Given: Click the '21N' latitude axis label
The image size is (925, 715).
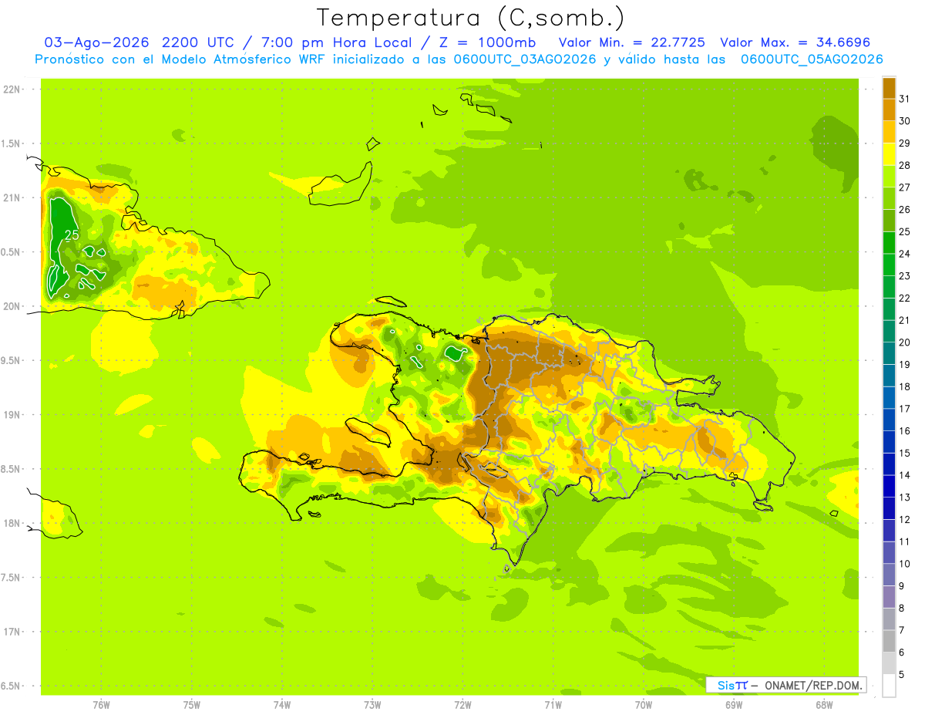Looking at the screenshot, I should [x=11, y=197].
